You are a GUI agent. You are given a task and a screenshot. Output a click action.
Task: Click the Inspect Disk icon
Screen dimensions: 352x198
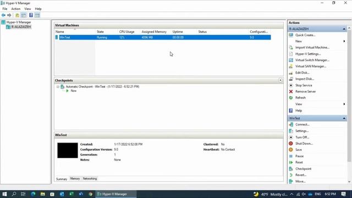pos(291,79)
